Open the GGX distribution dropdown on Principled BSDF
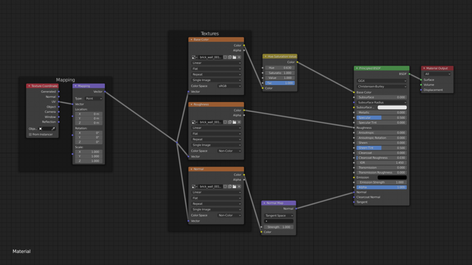 (381, 80)
